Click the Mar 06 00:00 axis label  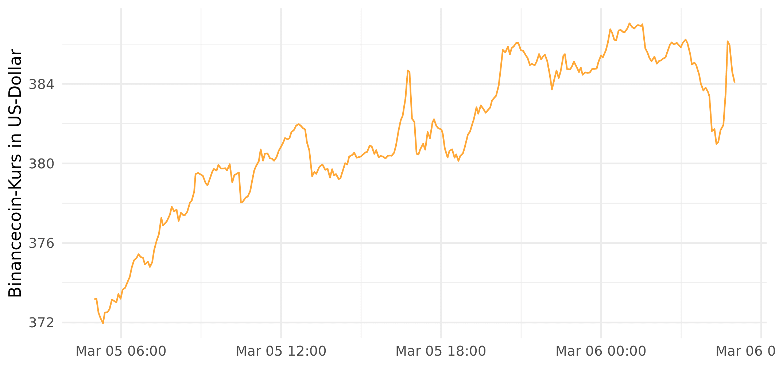(601, 351)
